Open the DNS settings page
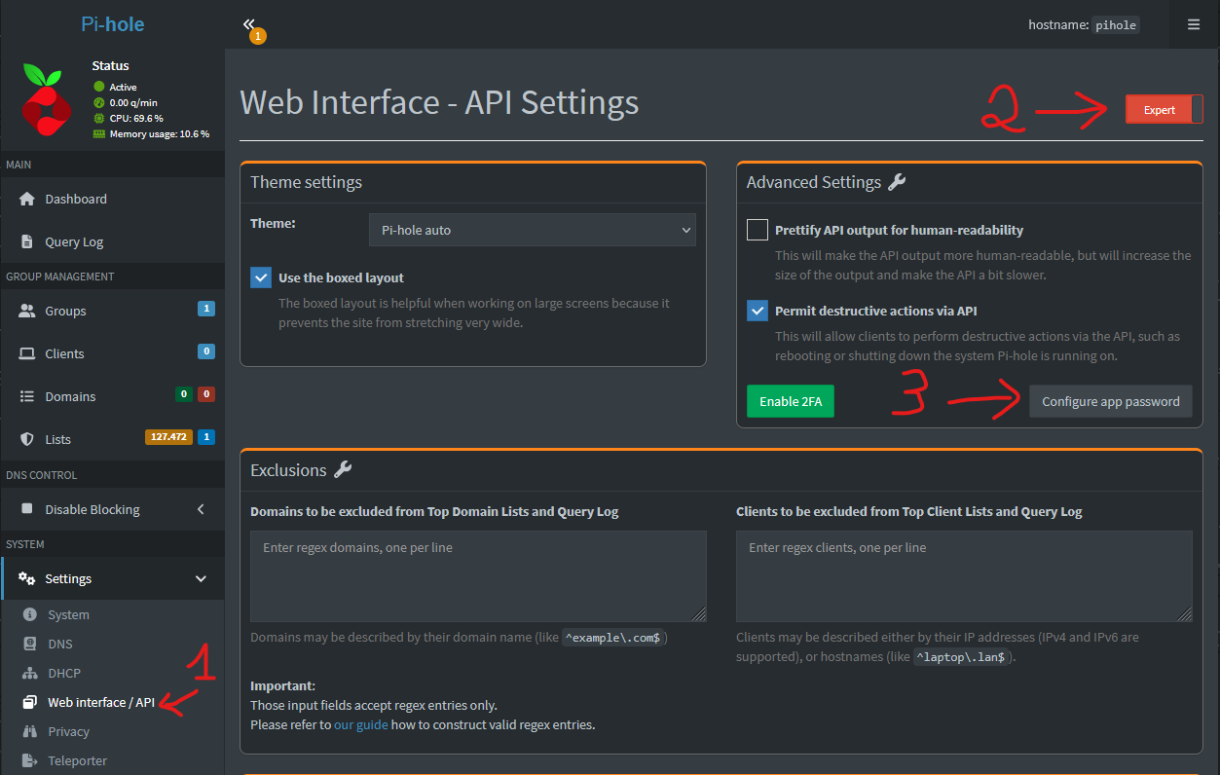This screenshot has width=1220, height=775. tap(60, 644)
